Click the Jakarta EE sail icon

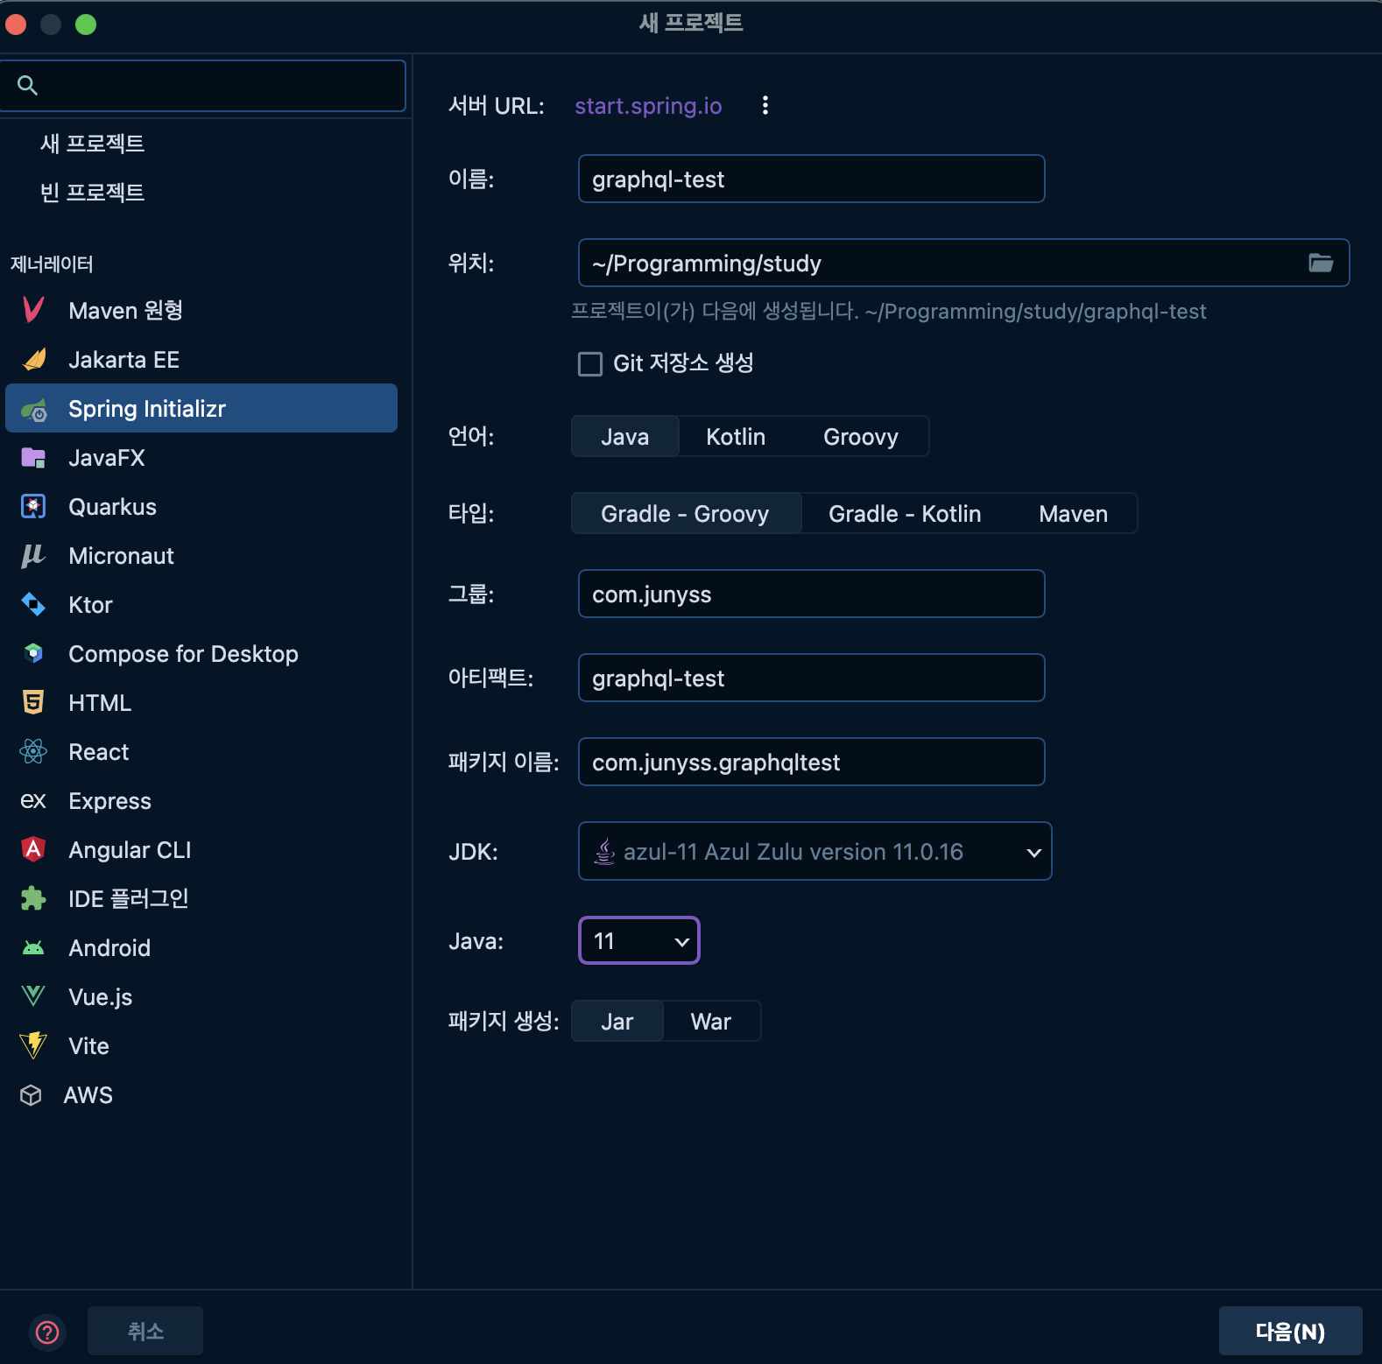pos(34,359)
